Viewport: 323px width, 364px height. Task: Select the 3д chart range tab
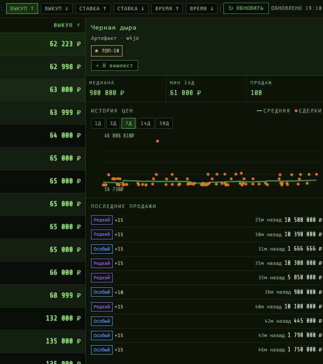113,123
